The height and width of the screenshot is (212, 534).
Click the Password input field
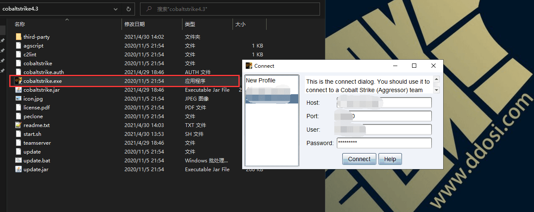[384, 143]
